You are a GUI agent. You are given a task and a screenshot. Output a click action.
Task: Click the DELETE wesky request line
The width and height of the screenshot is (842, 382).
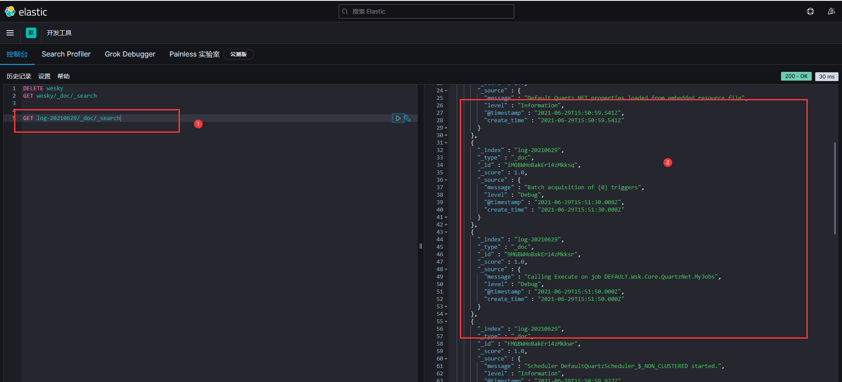point(43,88)
